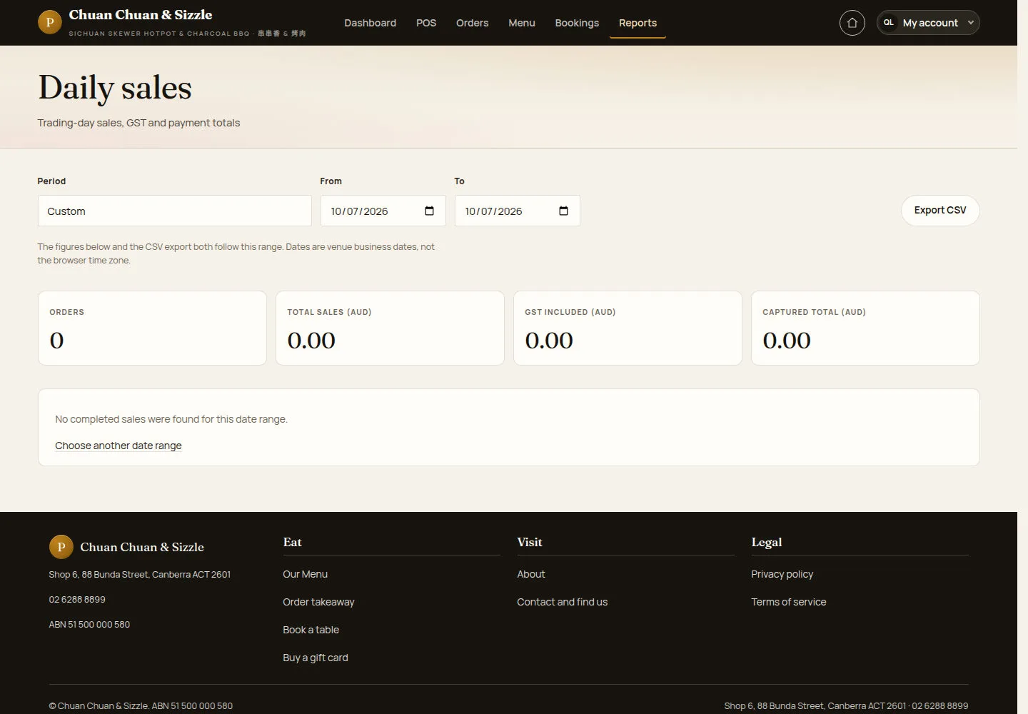Open Book a table footer link
Screen dimensions: 1028x714
pyautogui.click(x=311, y=630)
